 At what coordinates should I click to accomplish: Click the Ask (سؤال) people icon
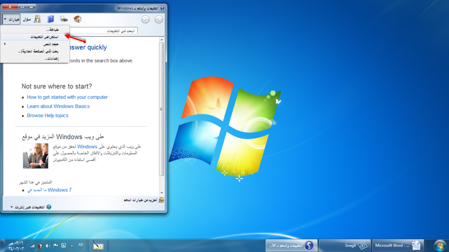(37, 19)
